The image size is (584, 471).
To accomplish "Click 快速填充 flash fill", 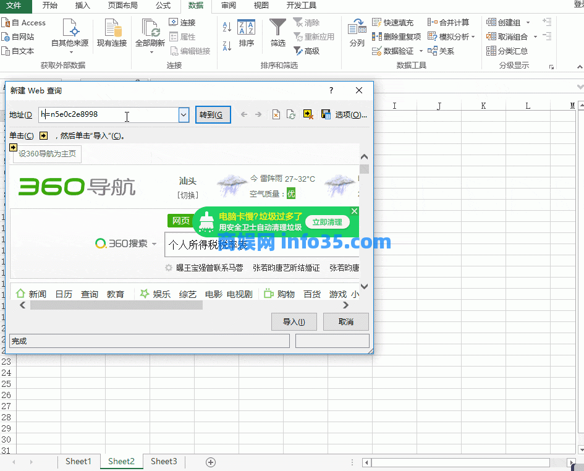I will coord(392,22).
